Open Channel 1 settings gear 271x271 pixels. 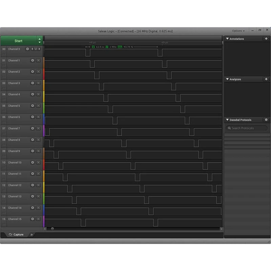33,60
